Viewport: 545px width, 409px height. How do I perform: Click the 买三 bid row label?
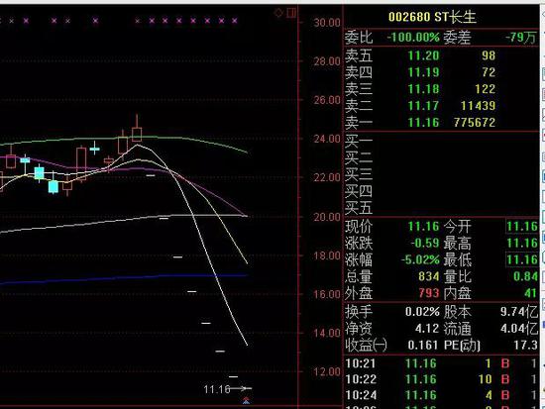[x=359, y=174]
